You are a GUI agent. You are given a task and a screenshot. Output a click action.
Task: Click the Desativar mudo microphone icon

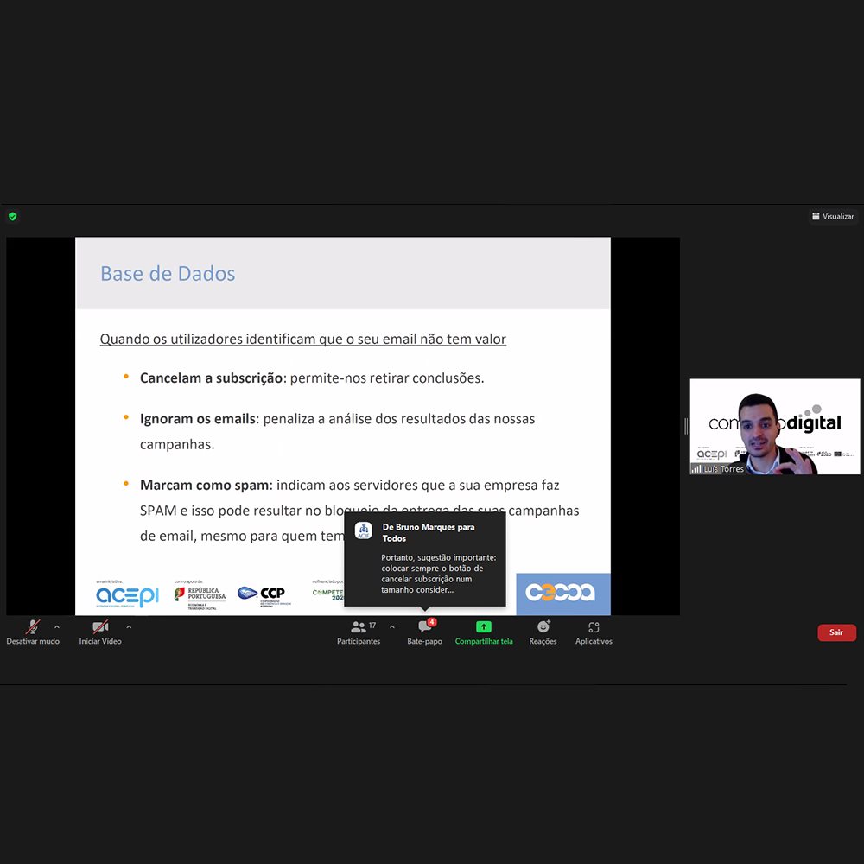(x=33, y=627)
